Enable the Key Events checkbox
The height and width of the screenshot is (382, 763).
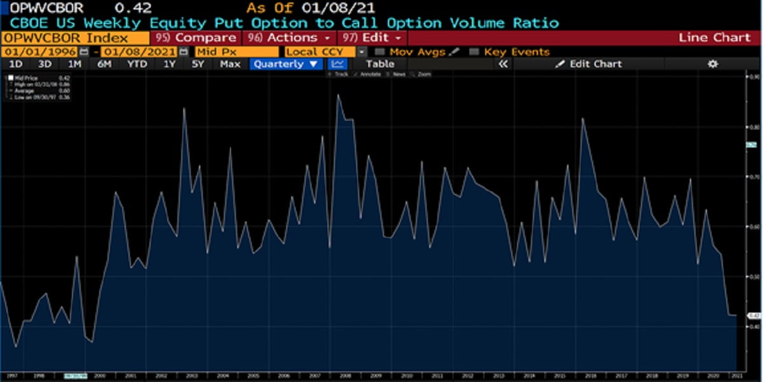pos(474,51)
